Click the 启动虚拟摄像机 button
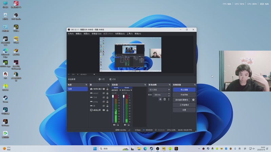 coord(182,100)
